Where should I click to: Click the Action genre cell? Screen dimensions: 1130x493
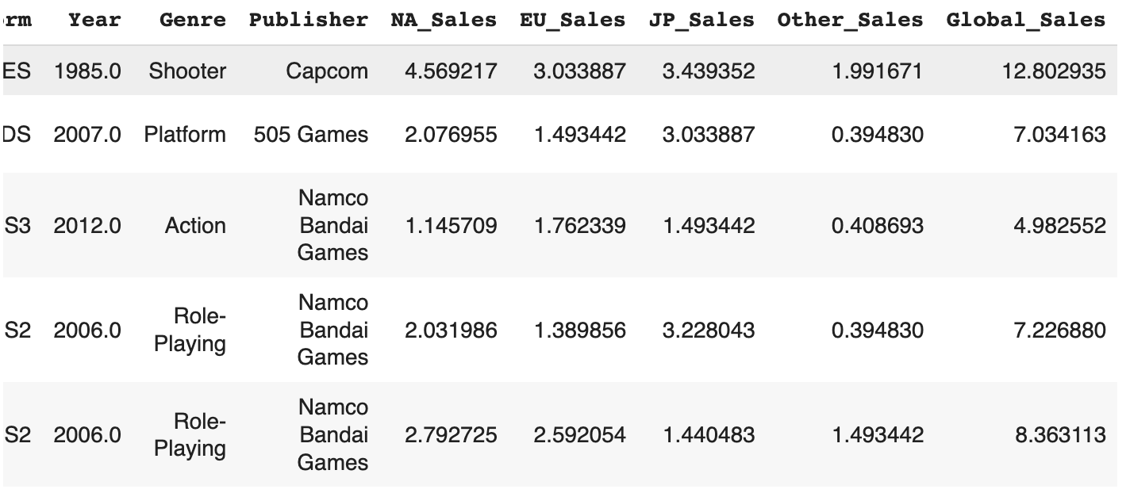point(195,226)
